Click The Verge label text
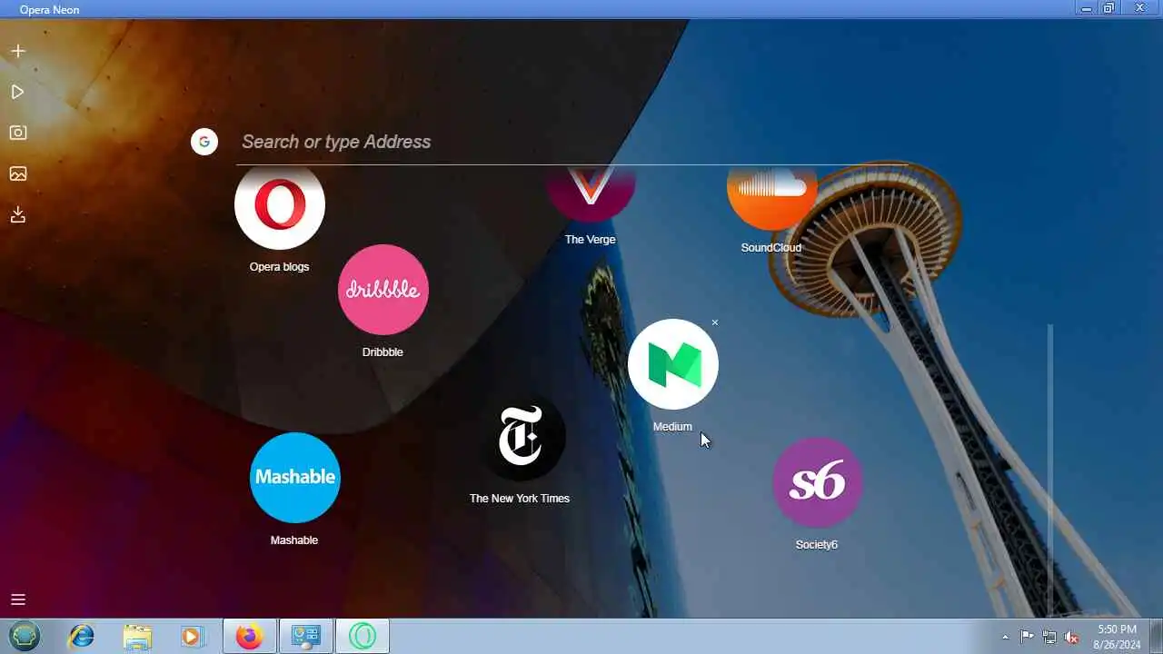The image size is (1163, 654). (x=590, y=240)
